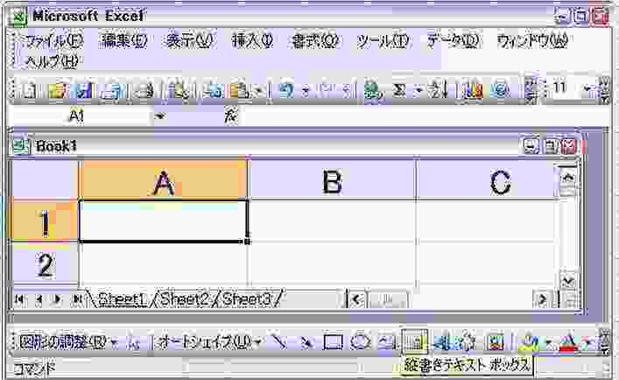Click the Open file folder icon
This screenshot has width=619, height=380.
point(57,90)
